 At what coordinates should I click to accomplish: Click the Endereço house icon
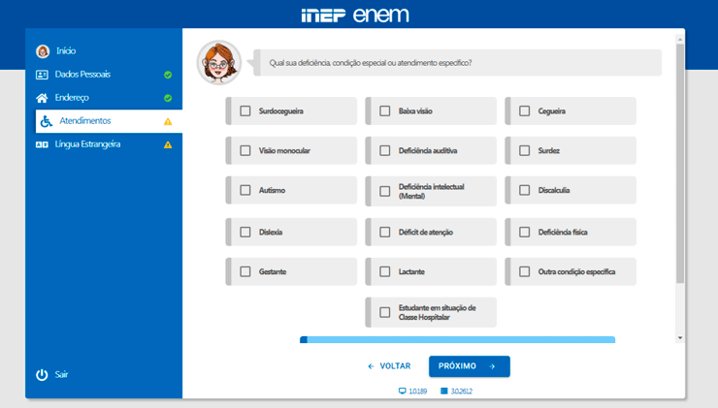click(x=42, y=98)
